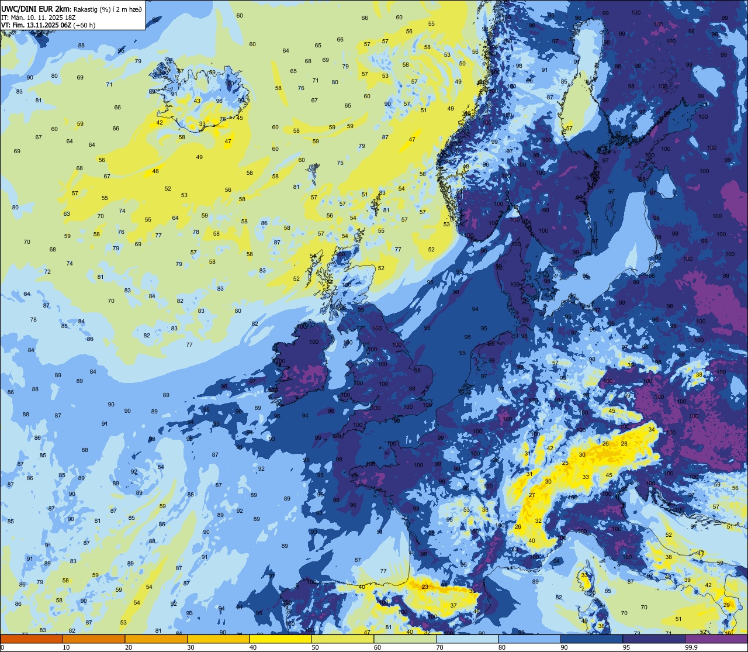748x652 pixels.
Task: Click the parameter text "Rakastig (%) í 2 m hæð"
Action: pos(108,9)
